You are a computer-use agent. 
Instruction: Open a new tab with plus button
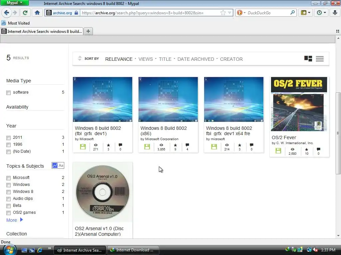point(88,31)
